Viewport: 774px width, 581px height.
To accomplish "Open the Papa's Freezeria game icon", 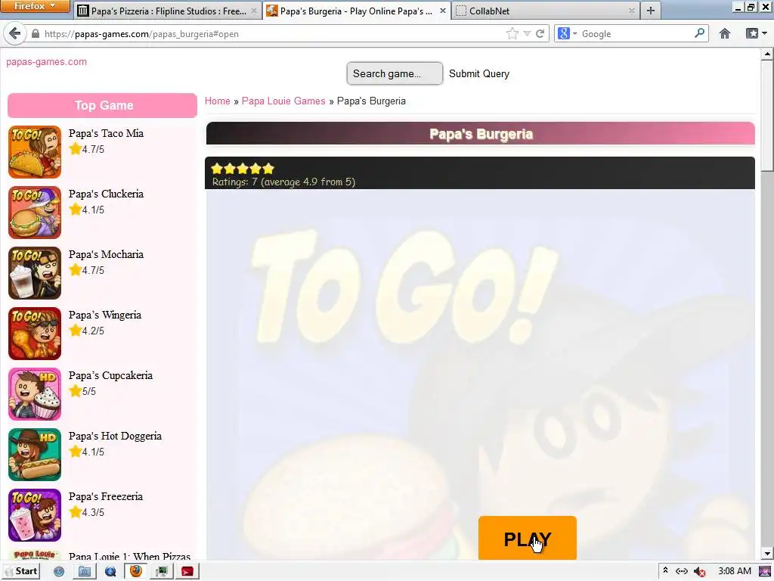I will [x=35, y=514].
